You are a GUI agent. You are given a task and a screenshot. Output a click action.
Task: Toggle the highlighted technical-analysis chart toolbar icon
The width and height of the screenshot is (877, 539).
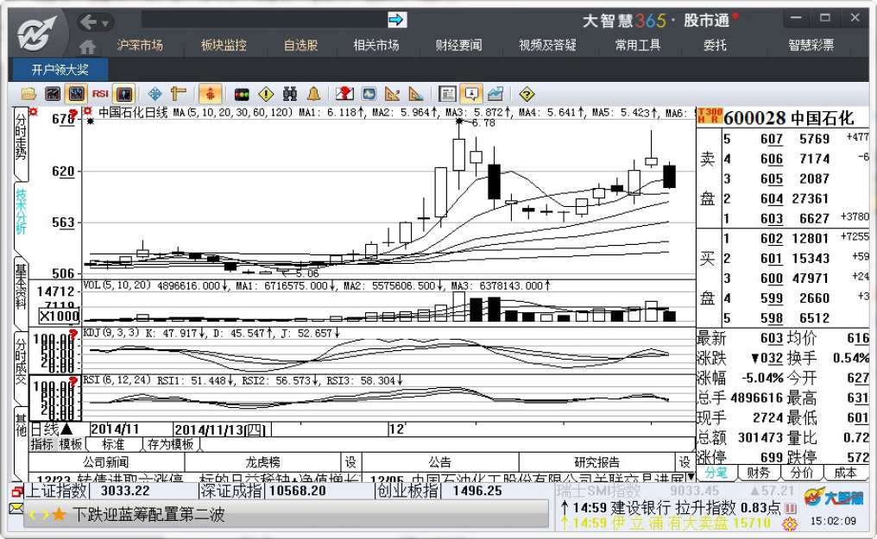tap(76, 94)
